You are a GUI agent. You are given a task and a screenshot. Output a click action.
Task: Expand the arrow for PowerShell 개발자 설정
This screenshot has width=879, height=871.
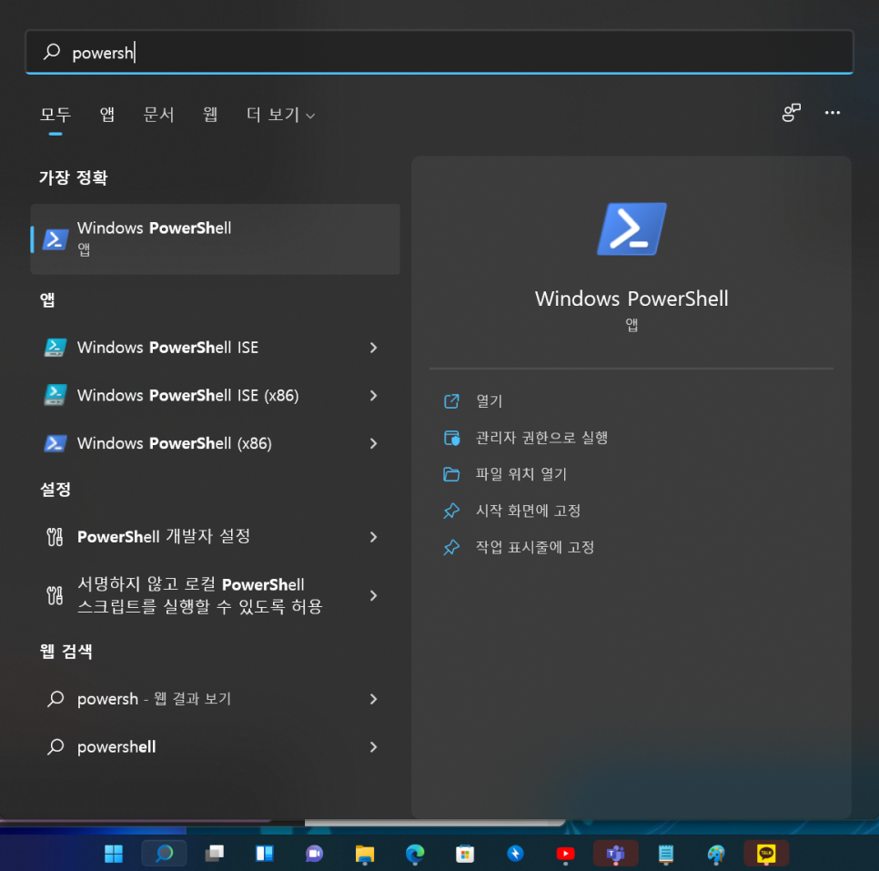373,537
